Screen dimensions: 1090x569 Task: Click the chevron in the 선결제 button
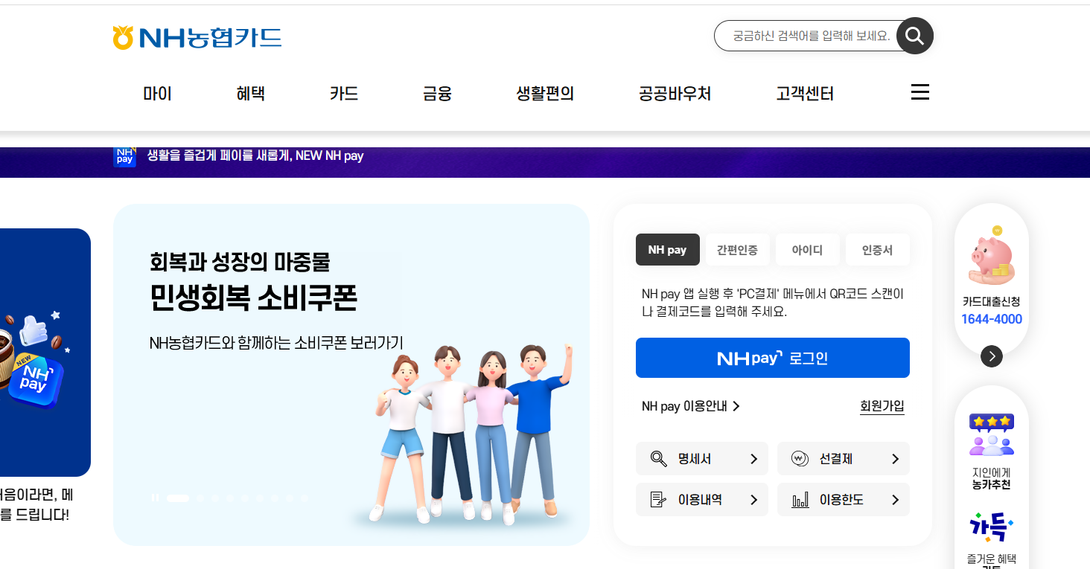[x=895, y=459]
